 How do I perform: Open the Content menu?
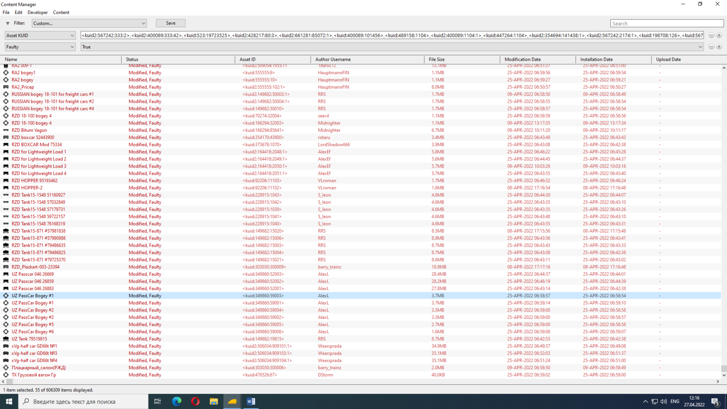pos(61,13)
